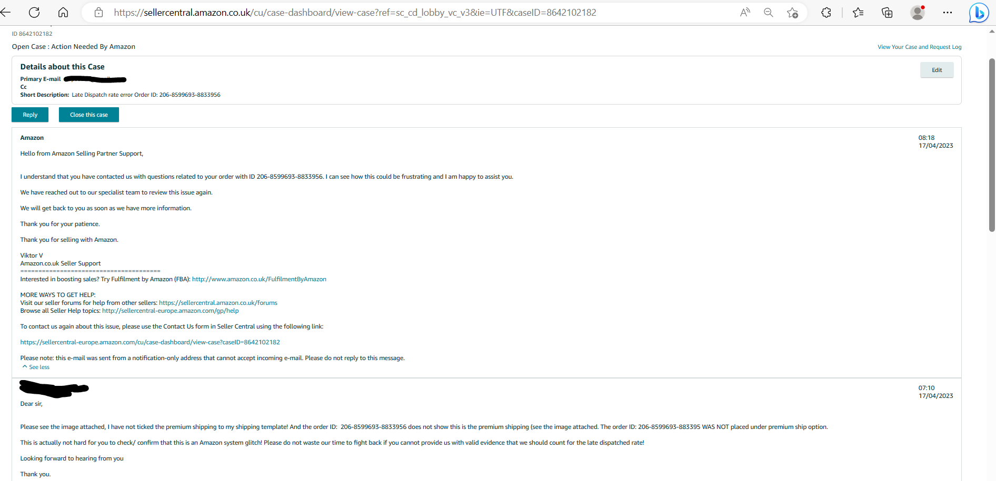The height and width of the screenshot is (481, 996).
Task: Refresh the page with reload icon
Action: [34, 13]
